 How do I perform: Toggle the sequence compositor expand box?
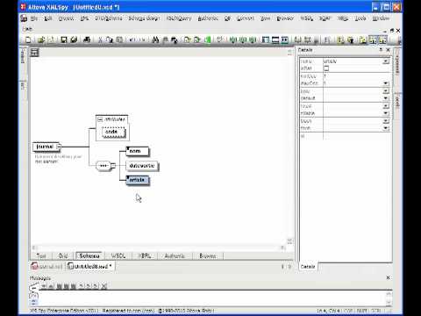[x=113, y=166]
